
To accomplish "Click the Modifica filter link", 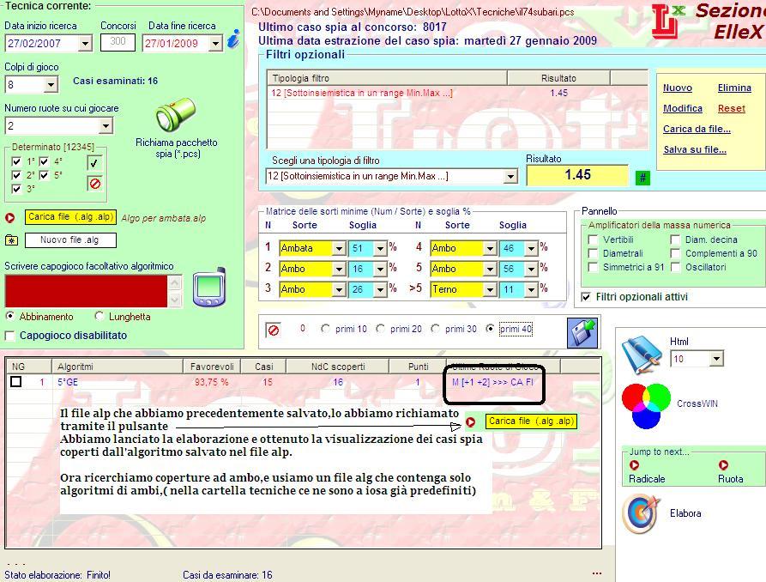I will [x=683, y=108].
